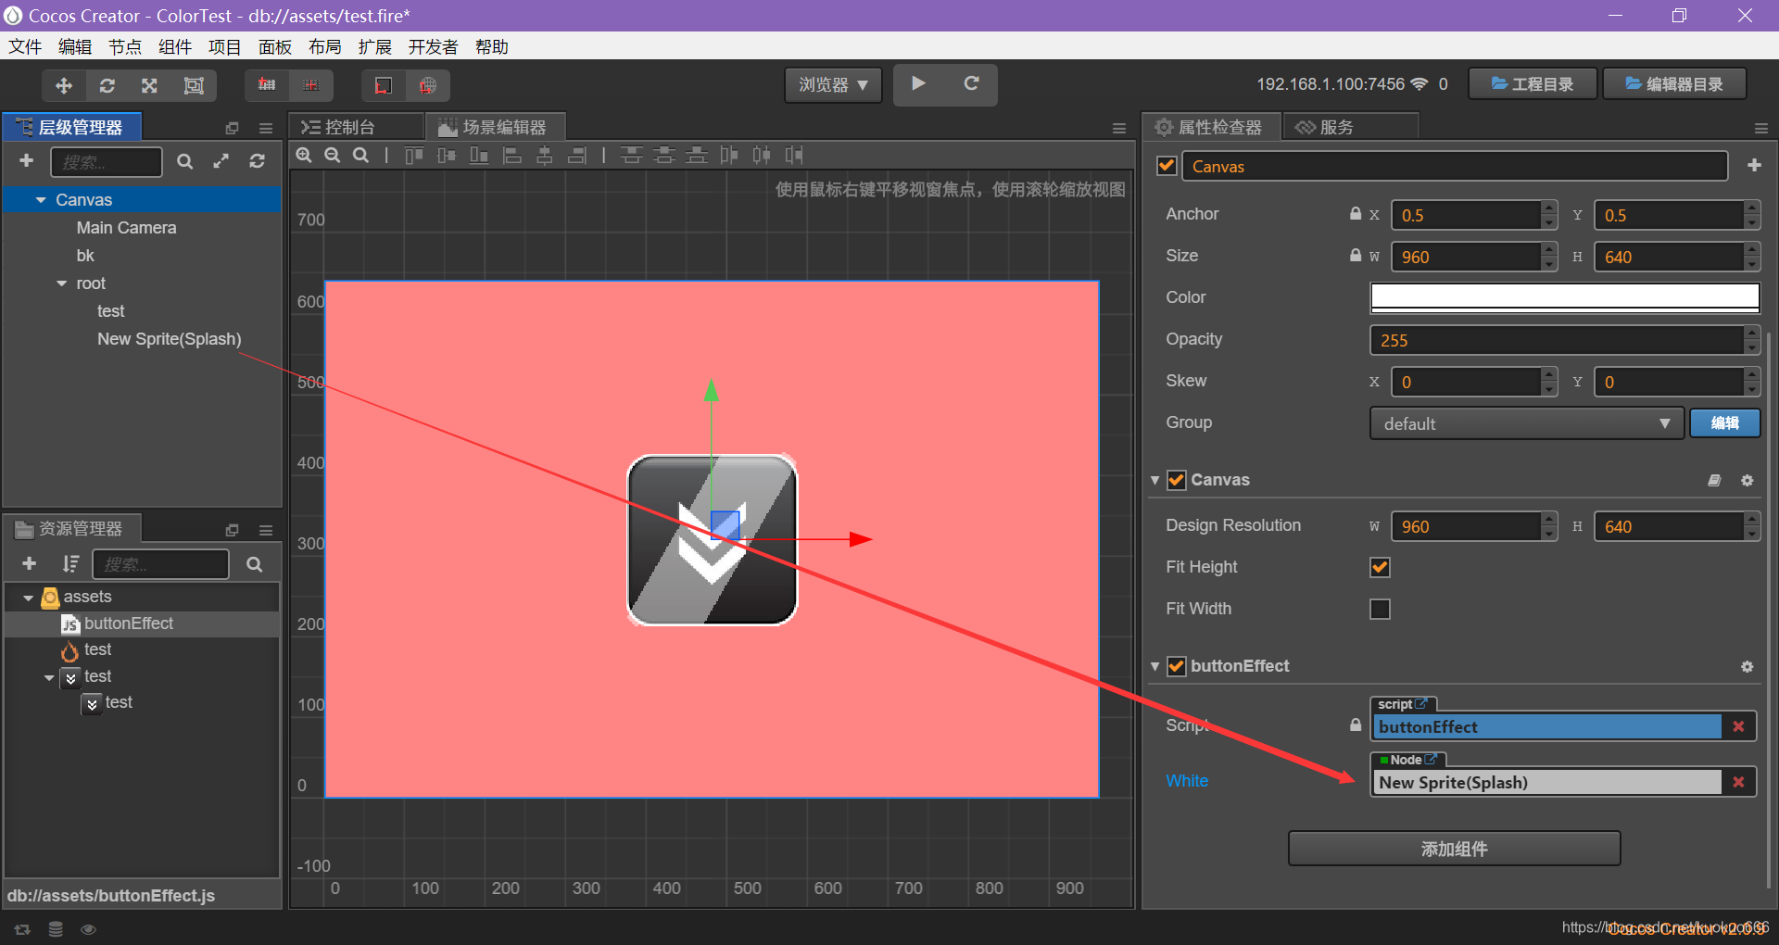Disable the buttonEffect component checkbox
1779x945 pixels.
1177,666
